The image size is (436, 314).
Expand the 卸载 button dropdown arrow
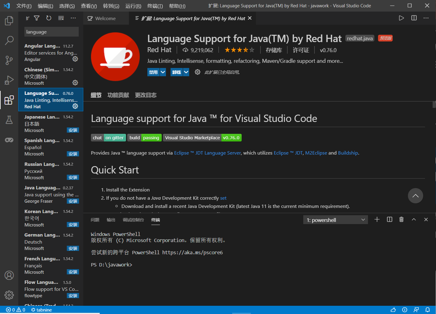(186, 72)
